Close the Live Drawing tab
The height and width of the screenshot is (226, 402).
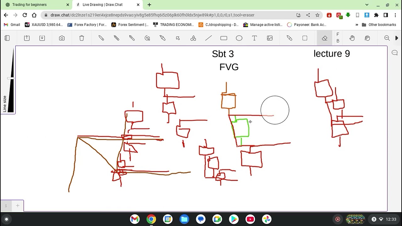[138, 5]
